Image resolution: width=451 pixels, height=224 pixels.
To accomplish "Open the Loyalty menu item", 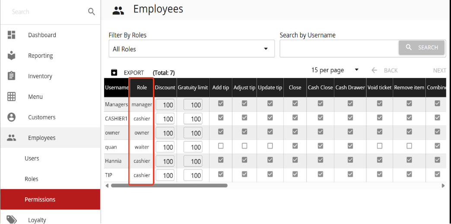I will (37, 220).
